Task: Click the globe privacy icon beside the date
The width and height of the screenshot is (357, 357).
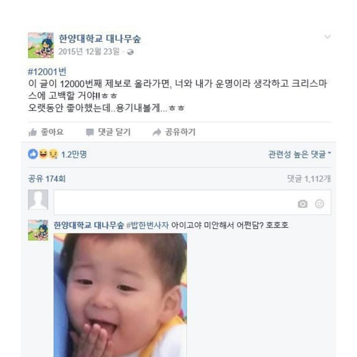Action: pyautogui.click(x=130, y=52)
